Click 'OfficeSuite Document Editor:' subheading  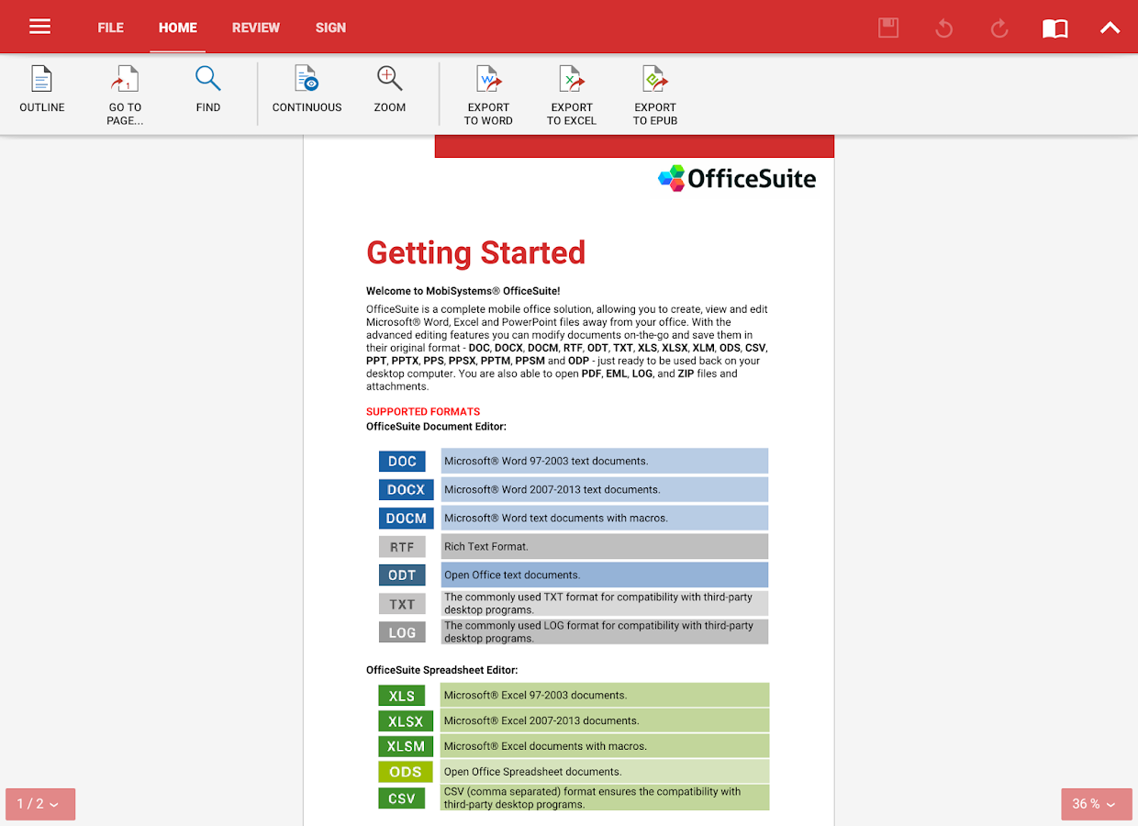point(436,427)
